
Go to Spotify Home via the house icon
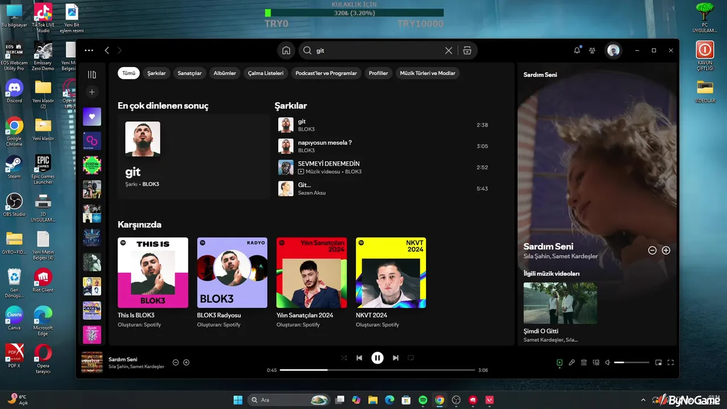pyautogui.click(x=286, y=51)
